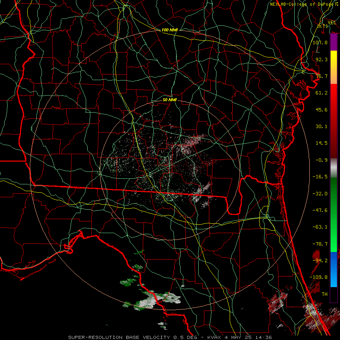
Task: Click the -63.1 value on velocity scale
Action: coord(320,227)
